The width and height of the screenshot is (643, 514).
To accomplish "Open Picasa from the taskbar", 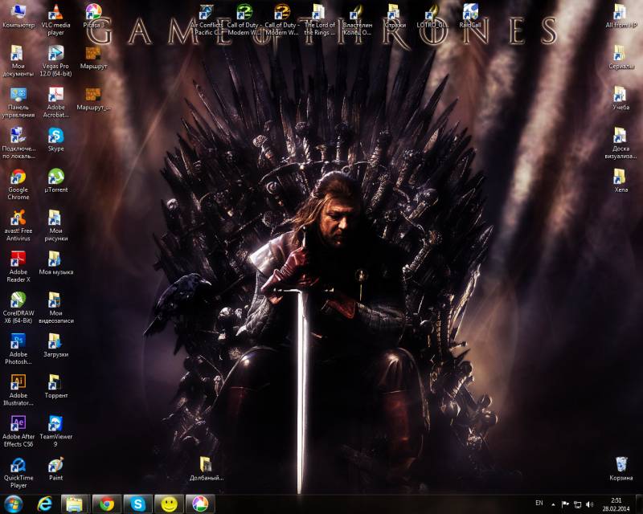I will point(200,504).
